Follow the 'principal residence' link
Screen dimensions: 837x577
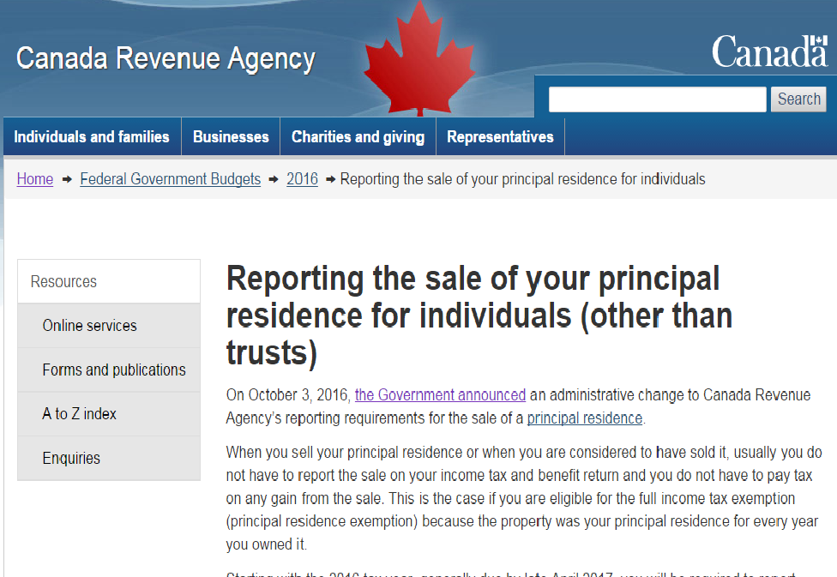(585, 418)
